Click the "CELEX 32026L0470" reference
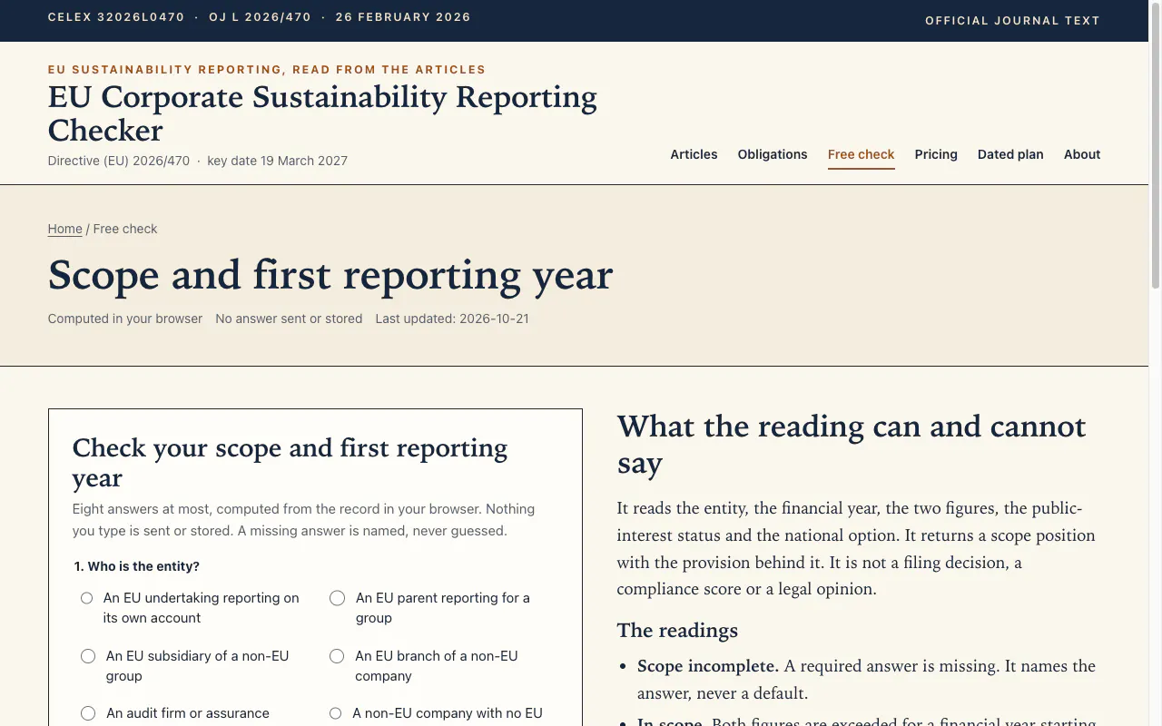The image size is (1162, 726). tap(116, 17)
